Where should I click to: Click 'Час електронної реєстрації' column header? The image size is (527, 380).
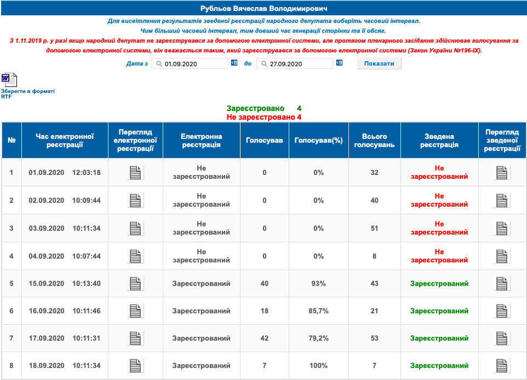65,141
